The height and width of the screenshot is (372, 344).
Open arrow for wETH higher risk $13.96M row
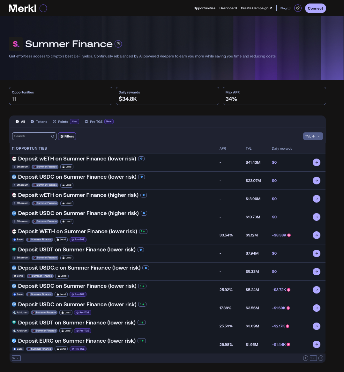pos(317,199)
